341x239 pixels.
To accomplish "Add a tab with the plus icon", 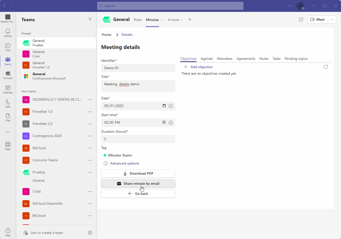I will click(x=190, y=19).
